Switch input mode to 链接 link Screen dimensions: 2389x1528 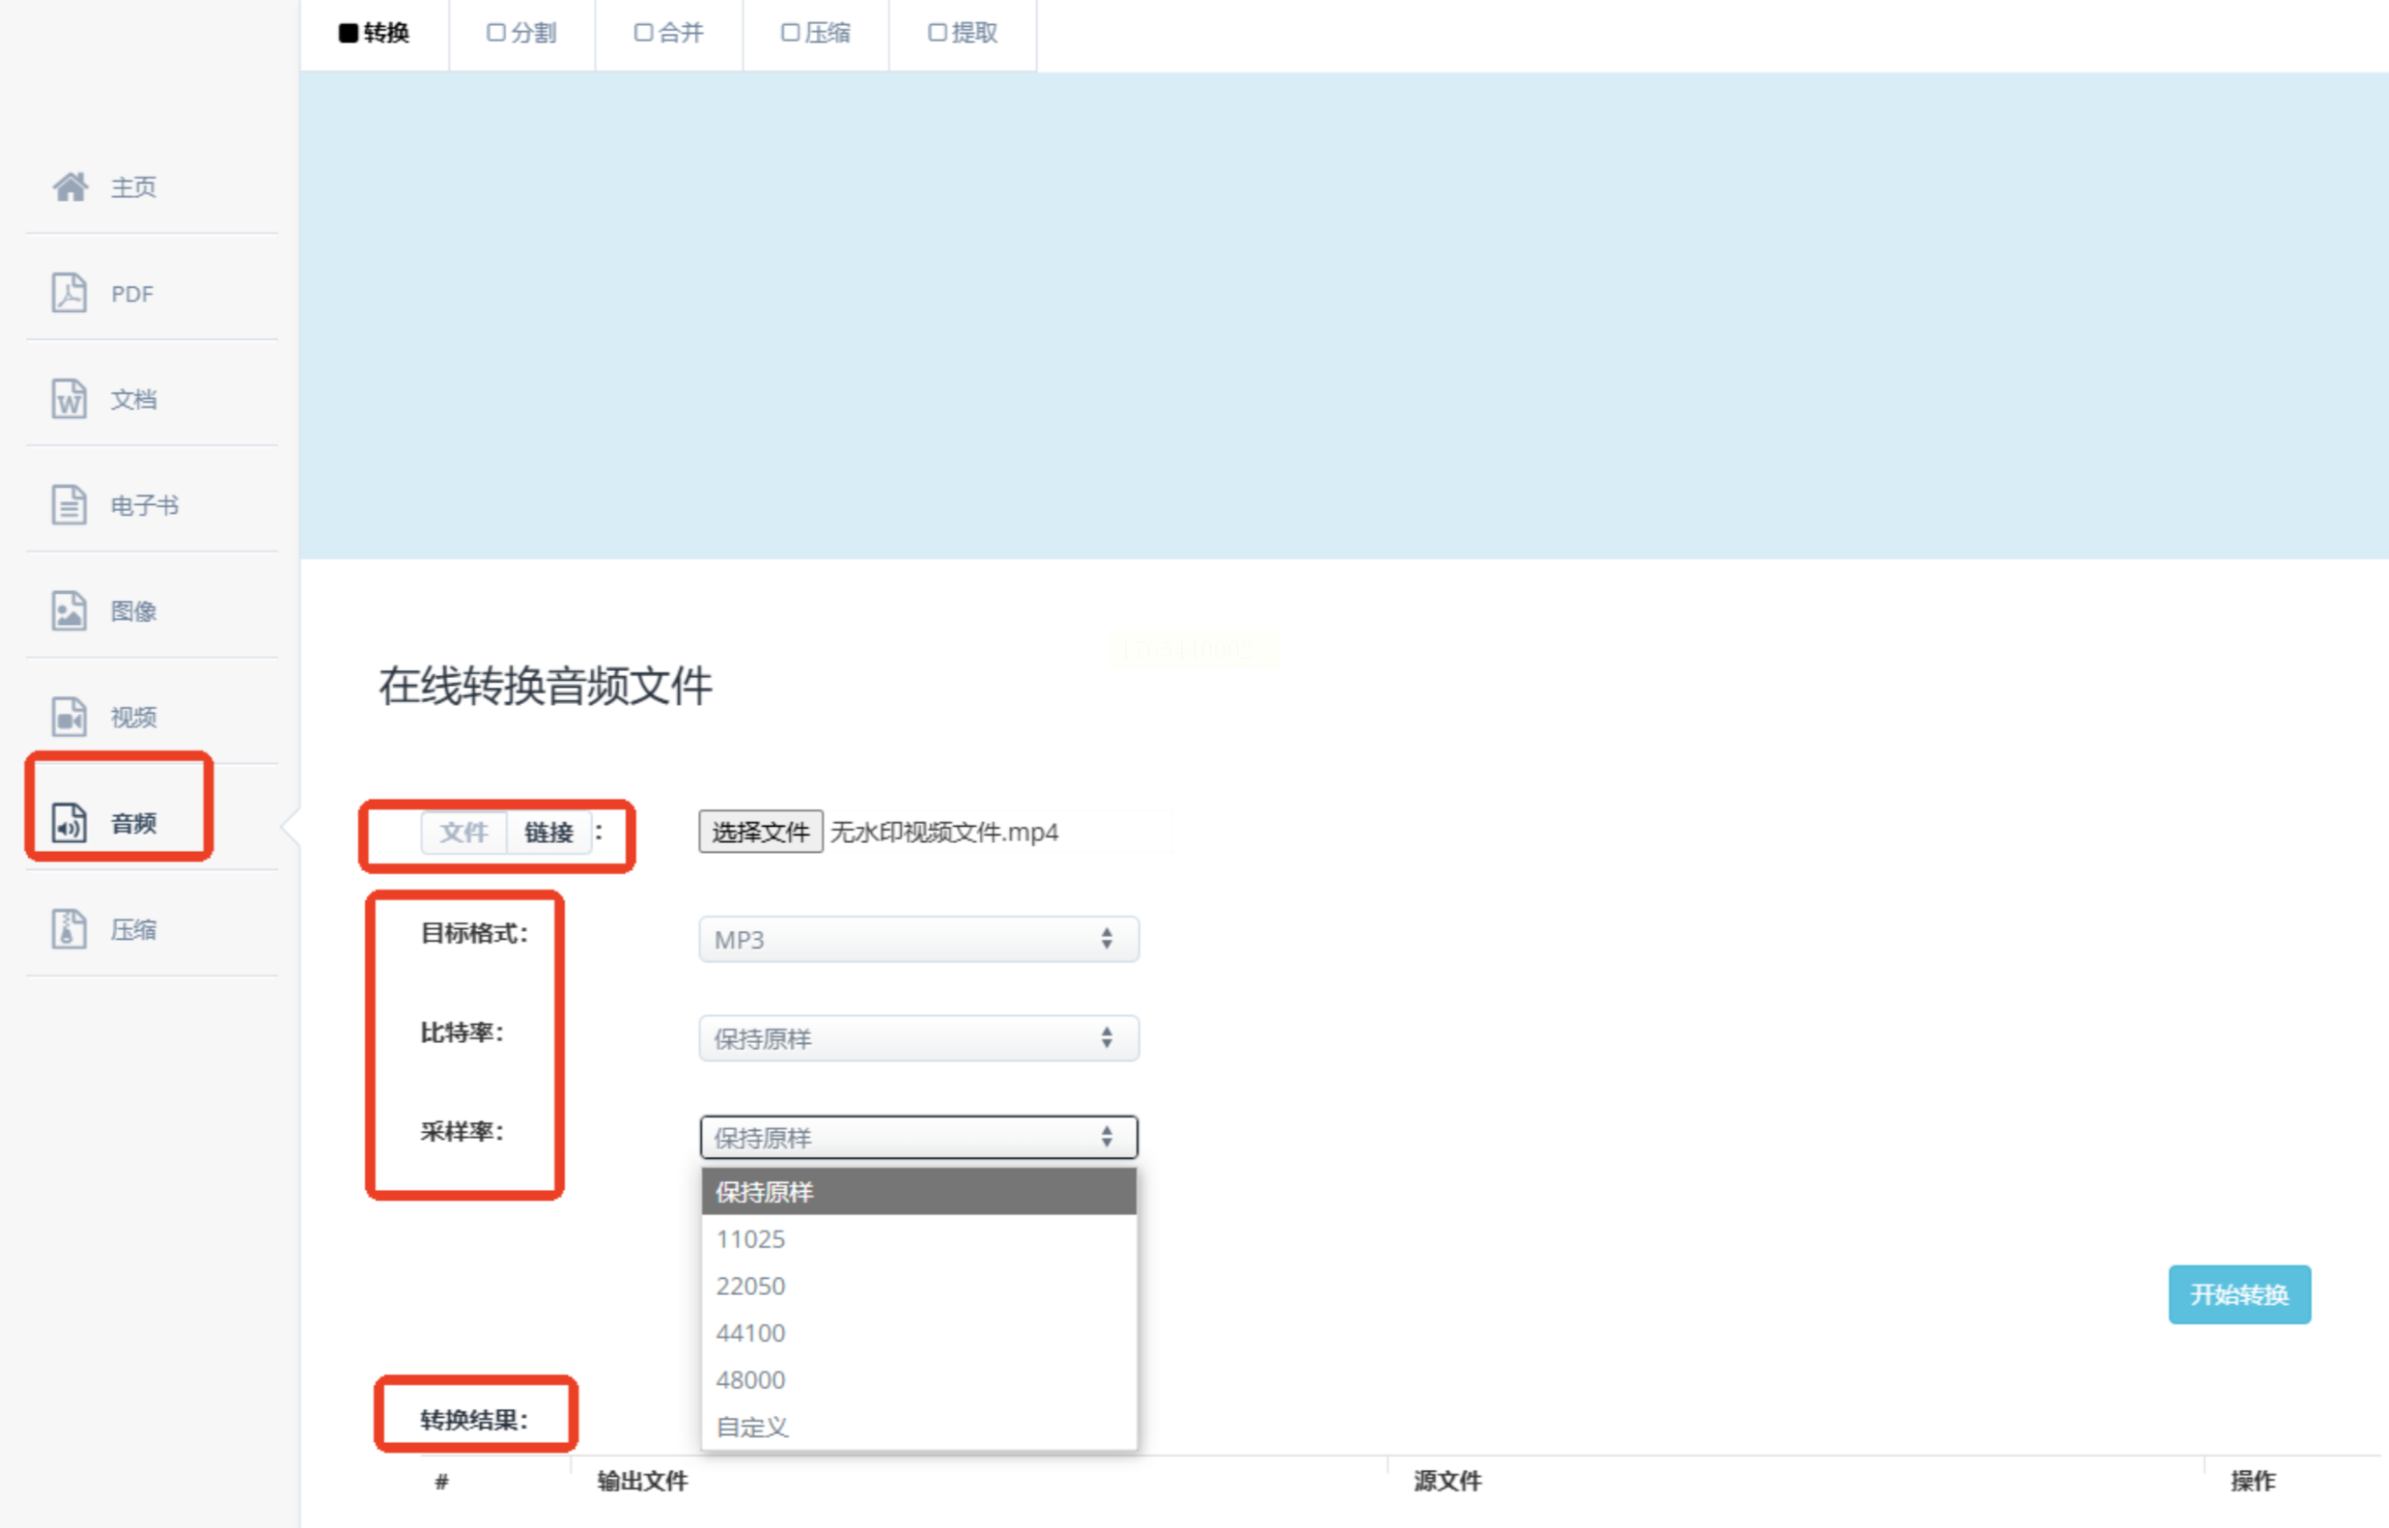[x=548, y=833]
